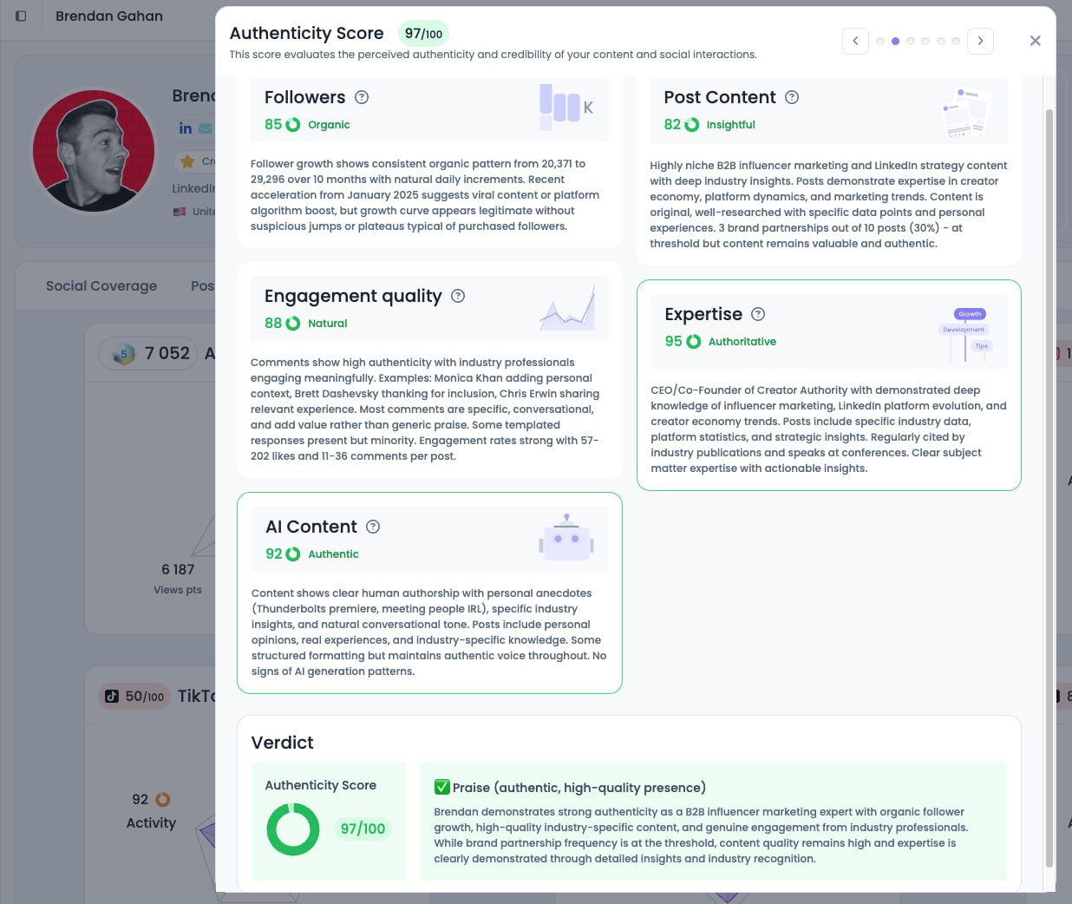Open the AI Content help icon
The height and width of the screenshot is (904, 1072).
tap(373, 527)
